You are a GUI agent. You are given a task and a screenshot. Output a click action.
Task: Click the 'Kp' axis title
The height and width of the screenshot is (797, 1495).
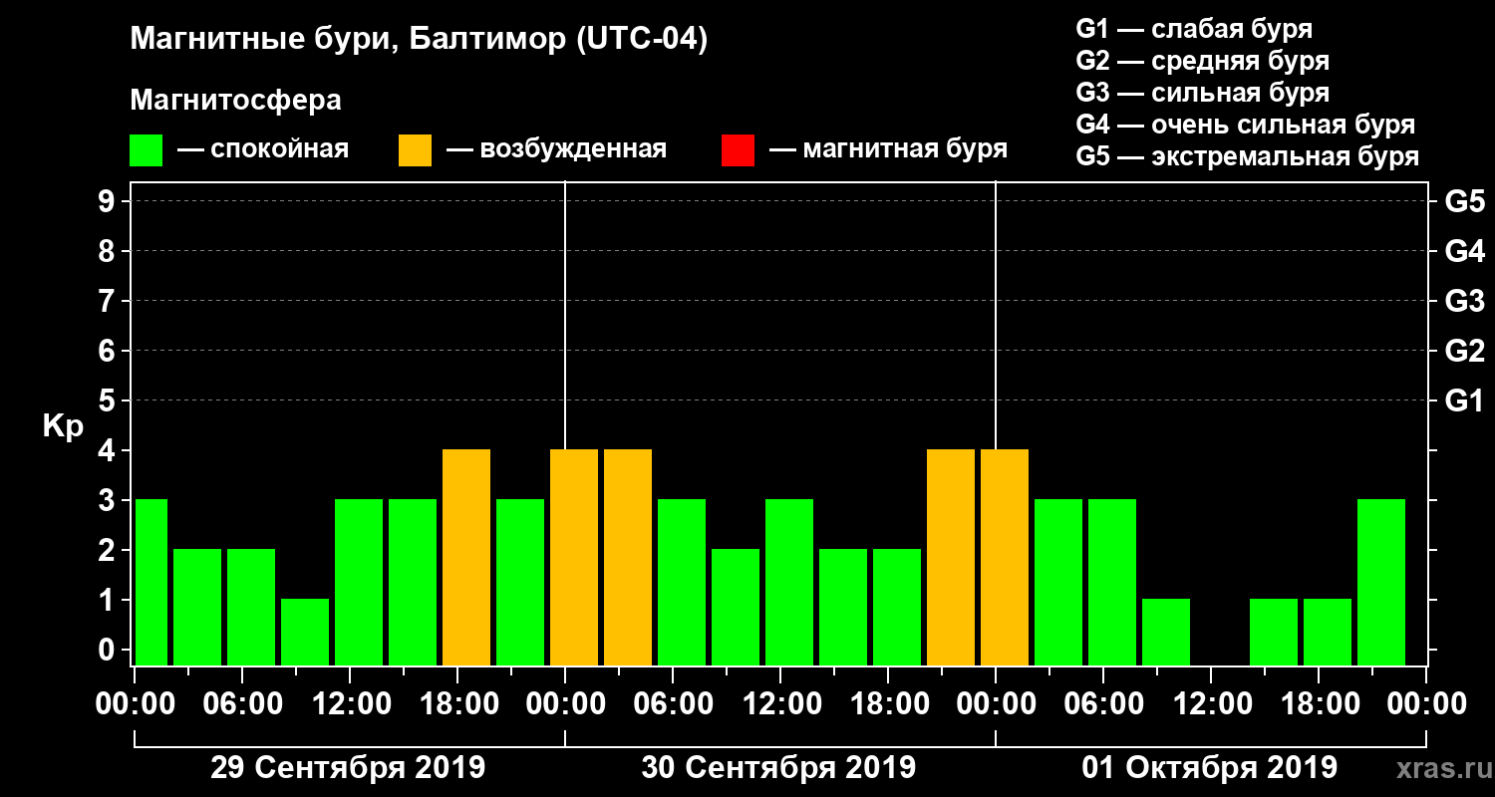[x=63, y=425]
